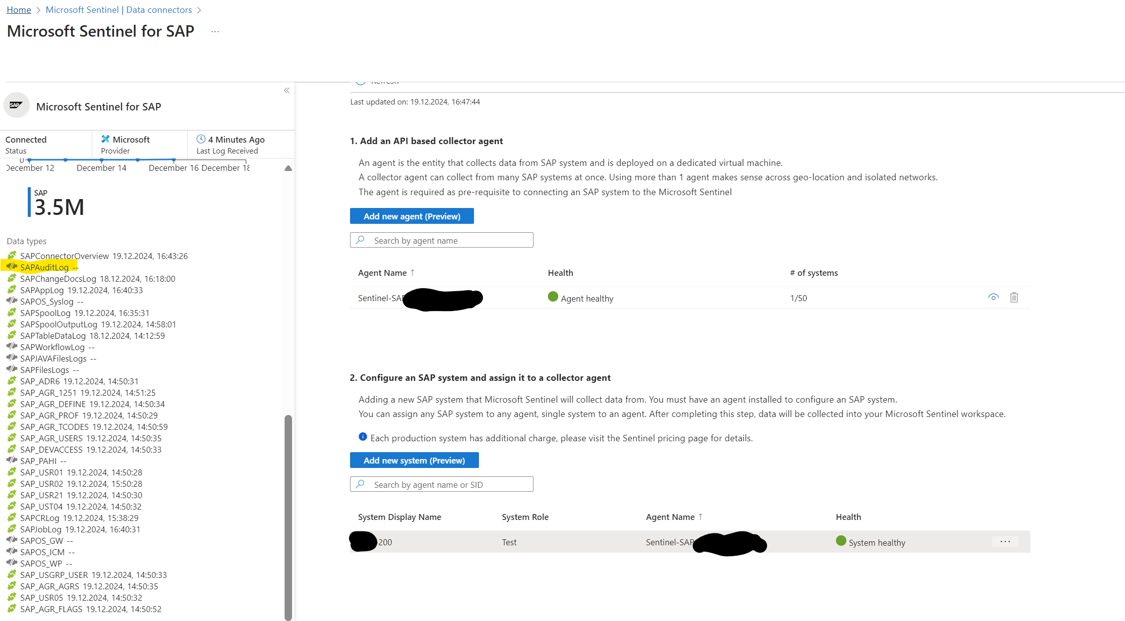Click the SAP connector logo icon
1125x621 pixels.
click(x=16, y=105)
